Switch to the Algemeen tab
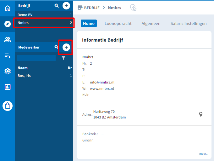Screen dimensions: 214x161 click(151, 23)
